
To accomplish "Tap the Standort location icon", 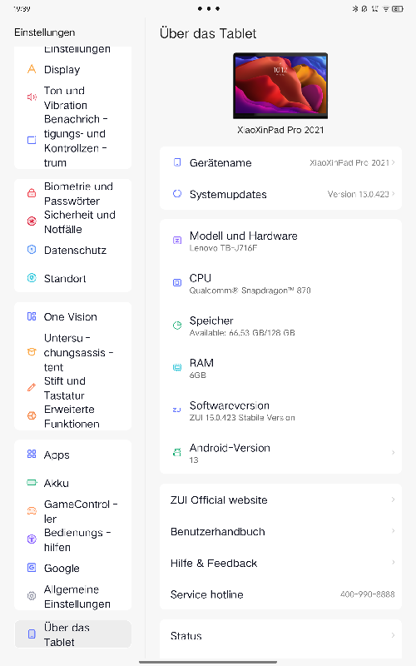I will (32, 278).
